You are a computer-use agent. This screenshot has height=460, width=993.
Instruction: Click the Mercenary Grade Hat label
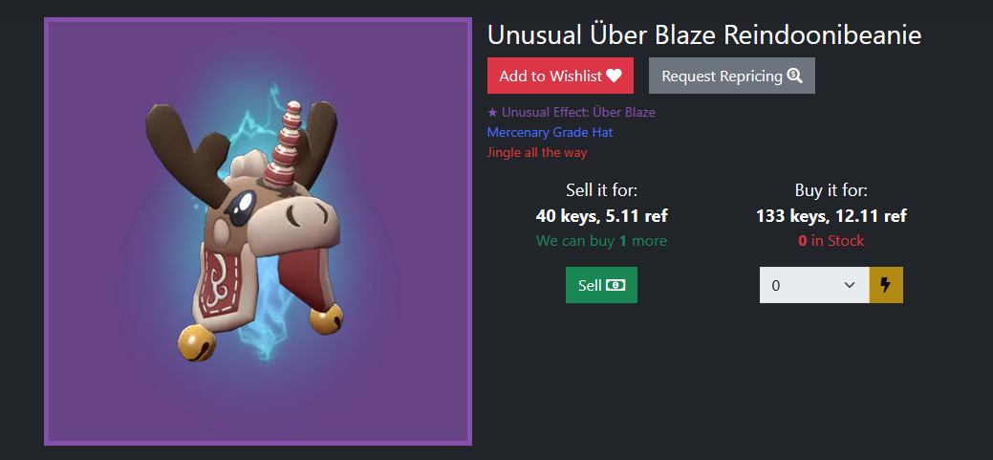(x=550, y=132)
